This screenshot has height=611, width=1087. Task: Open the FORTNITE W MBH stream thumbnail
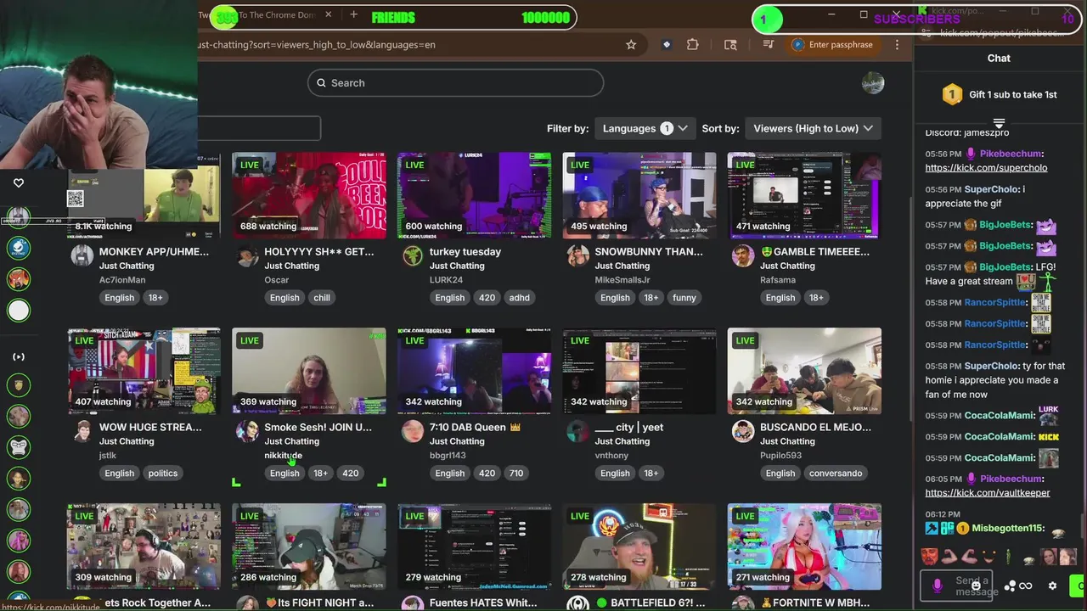tap(804, 547)
